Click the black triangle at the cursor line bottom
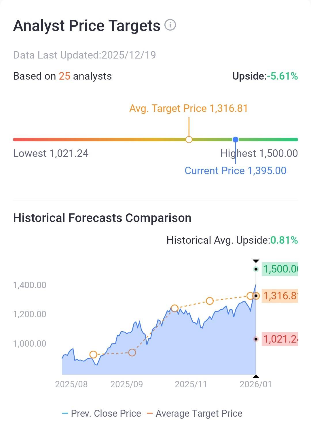311x434 pixels. pos(256,376)
